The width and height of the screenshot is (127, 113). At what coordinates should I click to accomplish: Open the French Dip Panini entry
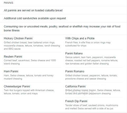76,101
